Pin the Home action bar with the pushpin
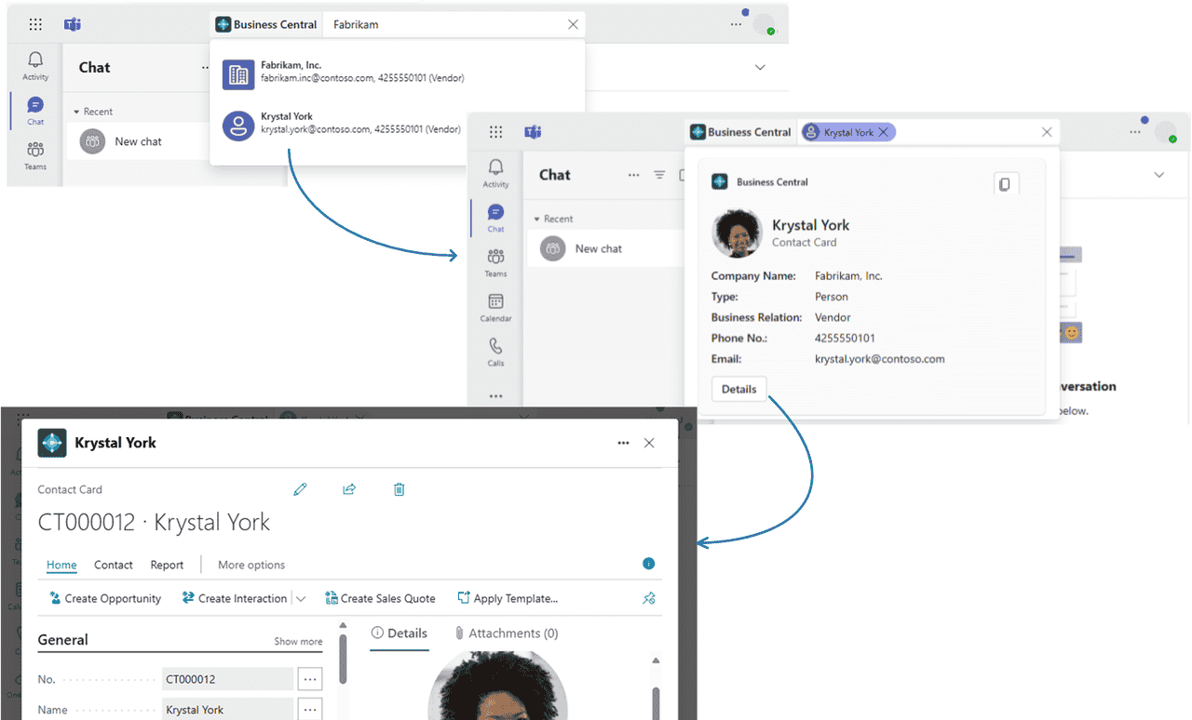1192x720 pixels. (x=649, y=598)
